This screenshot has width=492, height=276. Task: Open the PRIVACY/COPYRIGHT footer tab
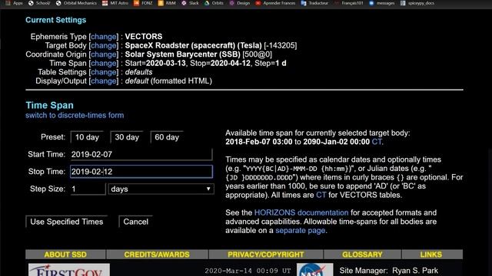pos(266,255)
